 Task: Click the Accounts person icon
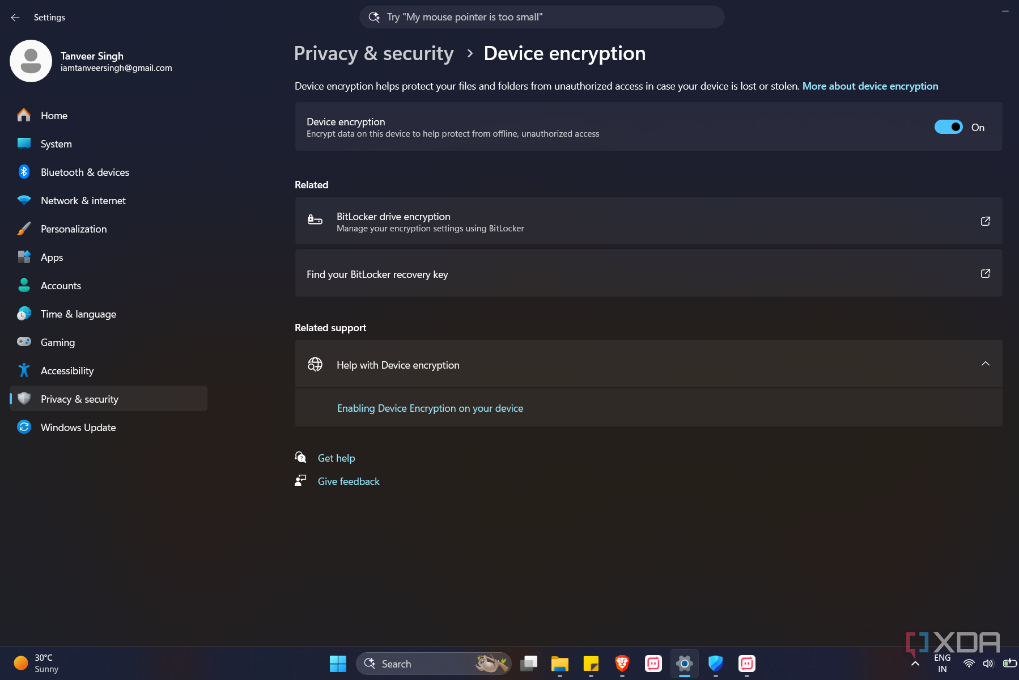click(24, 285)
